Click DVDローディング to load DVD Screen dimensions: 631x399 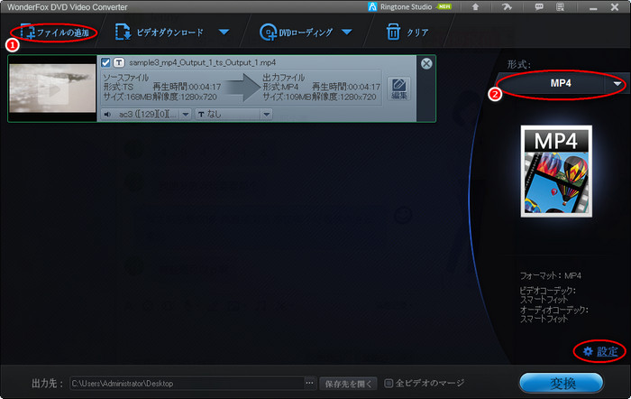(x=297, y=32)
